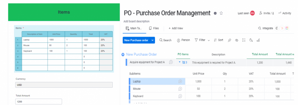Open conditional coloring paint bucket icon
298x105 pixels.
click(x=251, y=40)
